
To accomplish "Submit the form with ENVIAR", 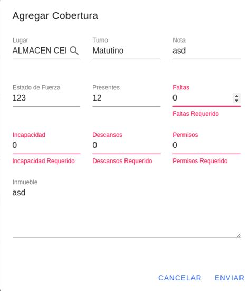I will [x=229, y=278].
